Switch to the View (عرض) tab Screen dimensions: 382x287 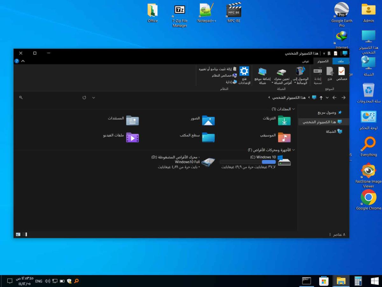point(306,61)
